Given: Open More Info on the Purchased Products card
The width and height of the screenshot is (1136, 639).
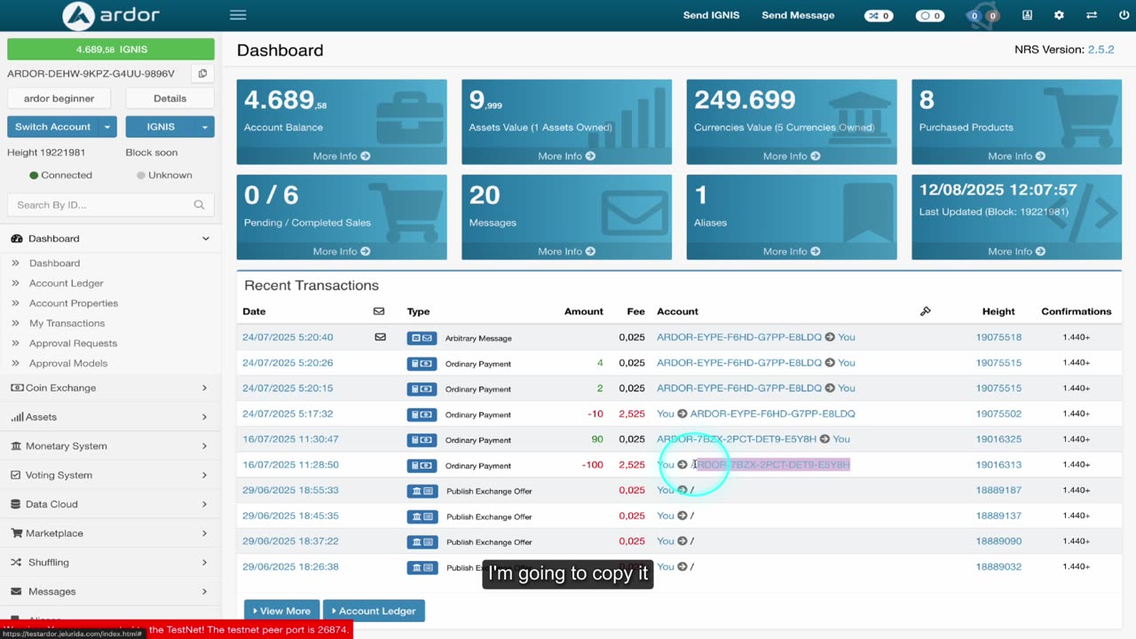Looking at the screenshot, I should pyautogui.click(x=1017, y=156).
